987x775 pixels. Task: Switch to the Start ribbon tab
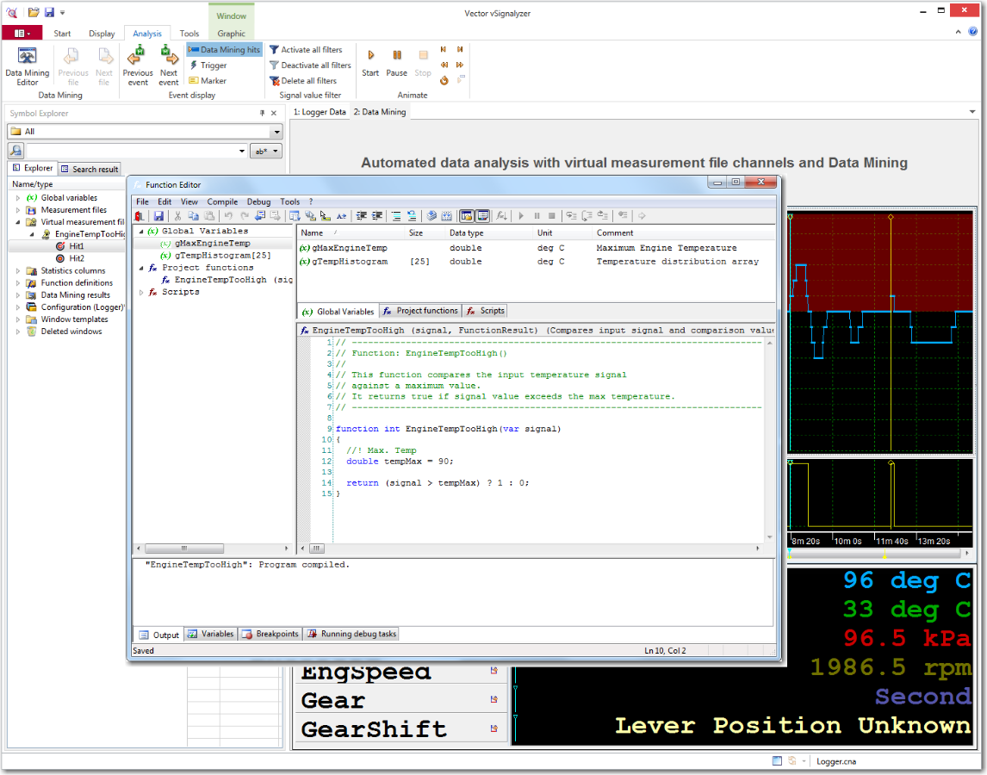[x=62, y=34]
